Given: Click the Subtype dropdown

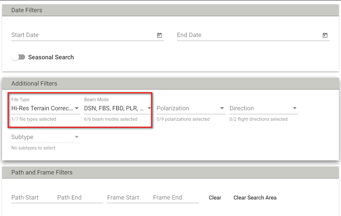Looking at the screenshot, I should tap(45, 137).
